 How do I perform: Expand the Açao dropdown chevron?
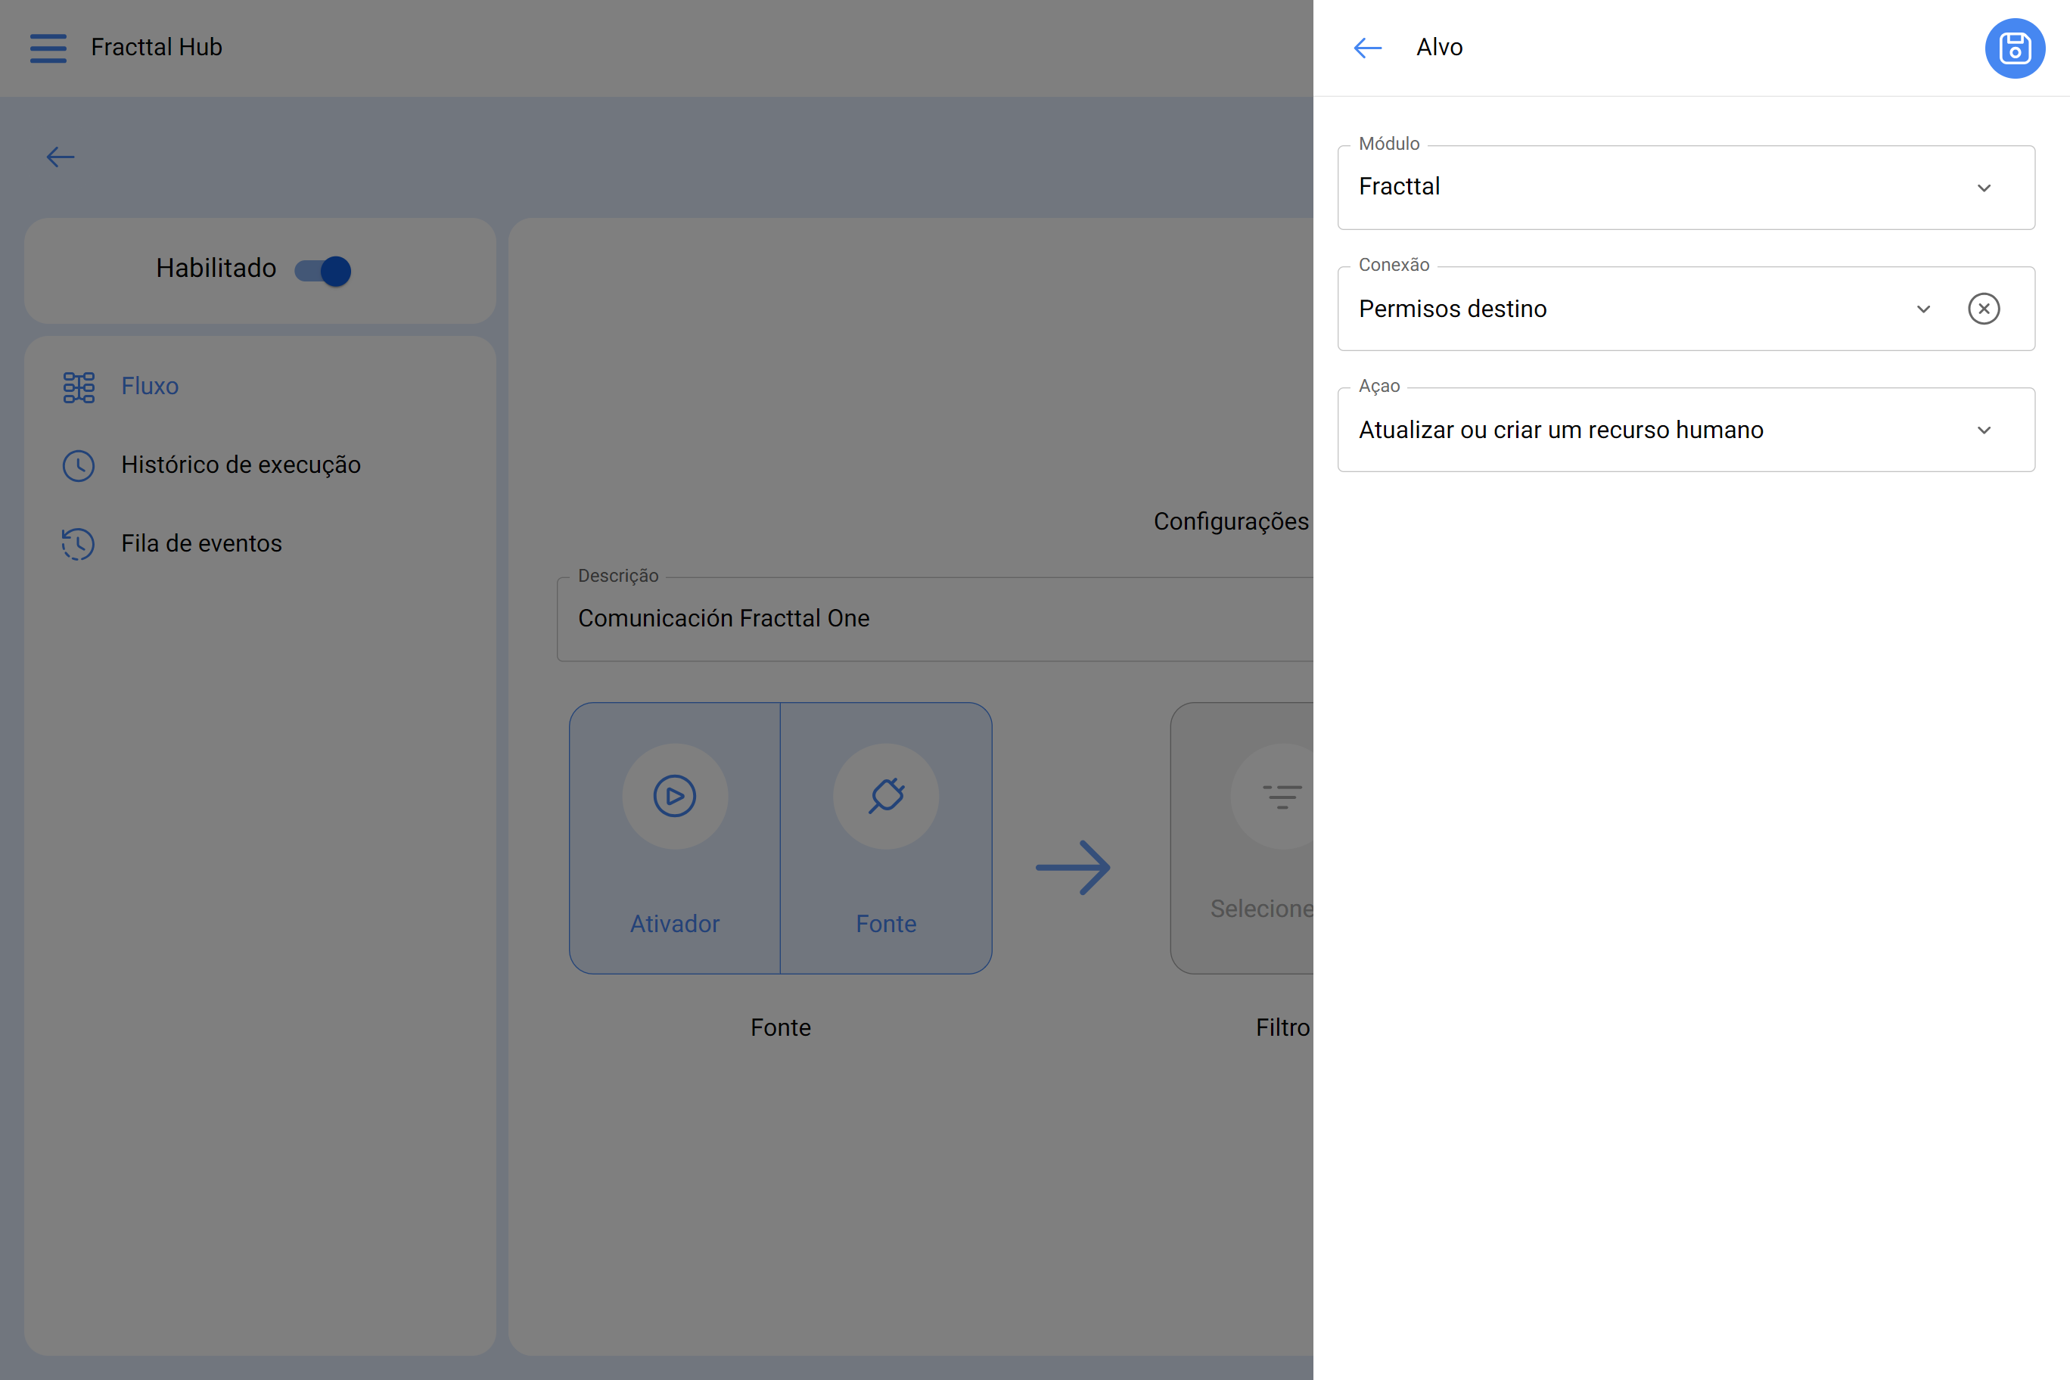coord(1984,430)
